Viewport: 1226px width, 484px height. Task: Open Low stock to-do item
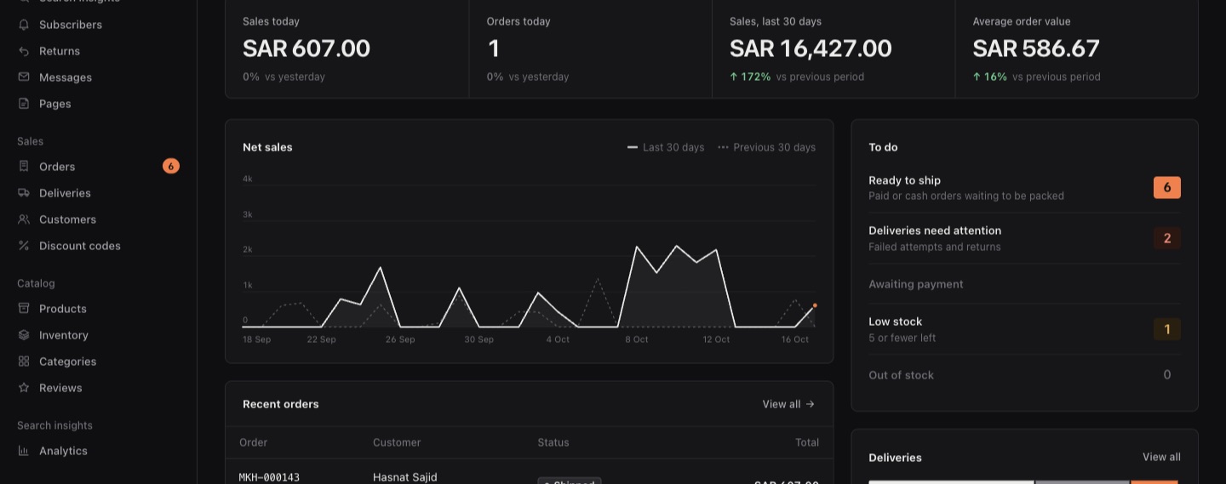1024,329
